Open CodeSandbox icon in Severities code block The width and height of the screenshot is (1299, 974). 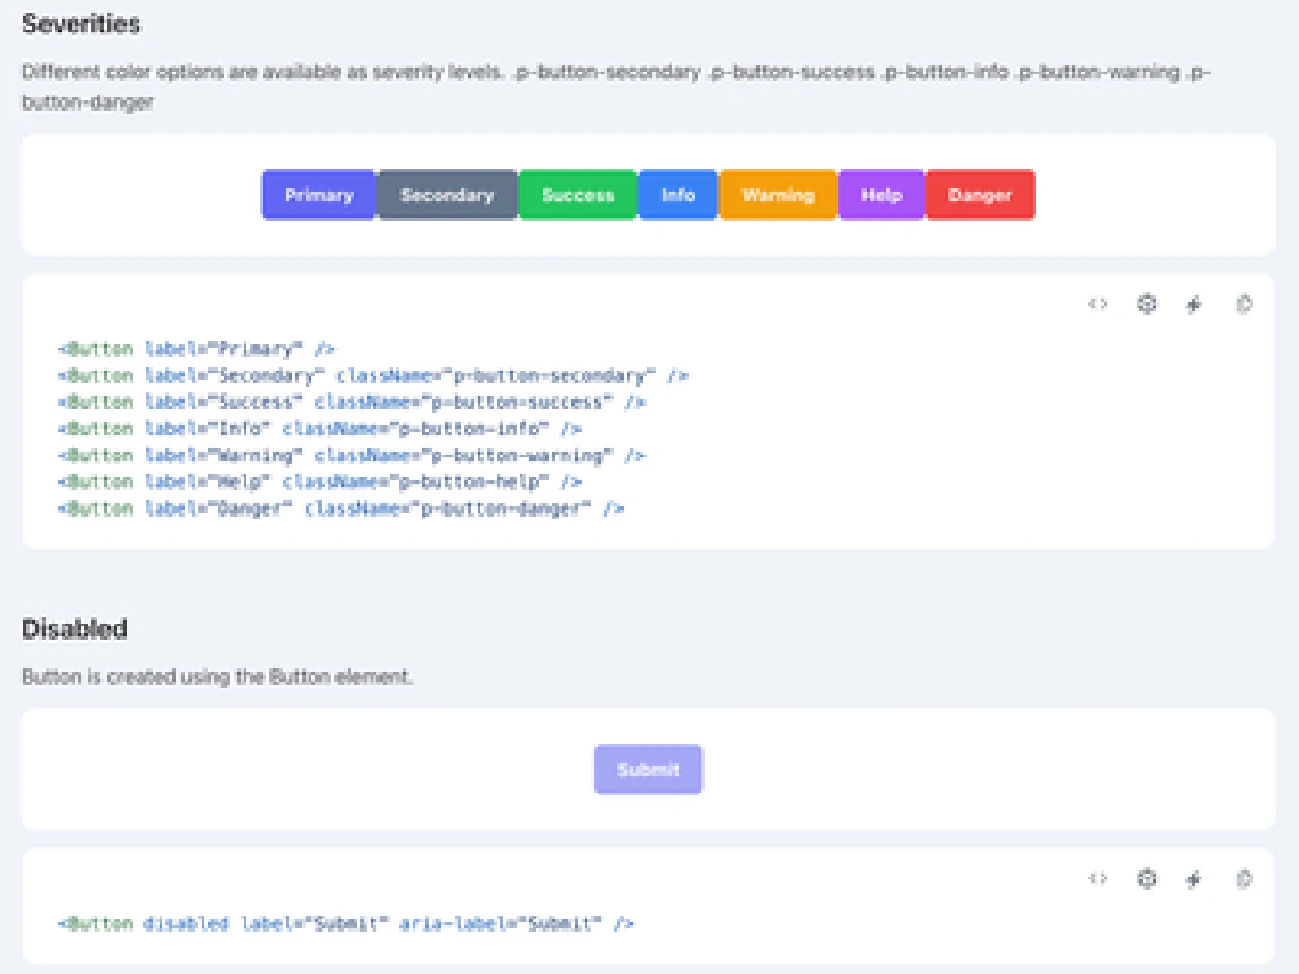(x=1146, y=305)
